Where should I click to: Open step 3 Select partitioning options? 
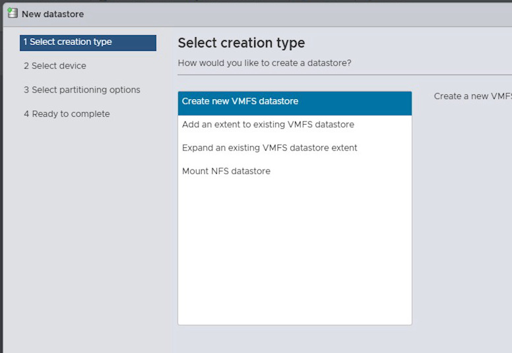tap(82, 90)
